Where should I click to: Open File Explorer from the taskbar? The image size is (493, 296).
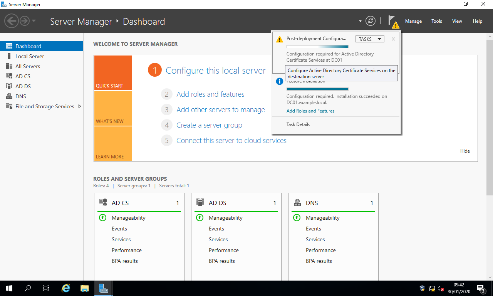[84, 288]
